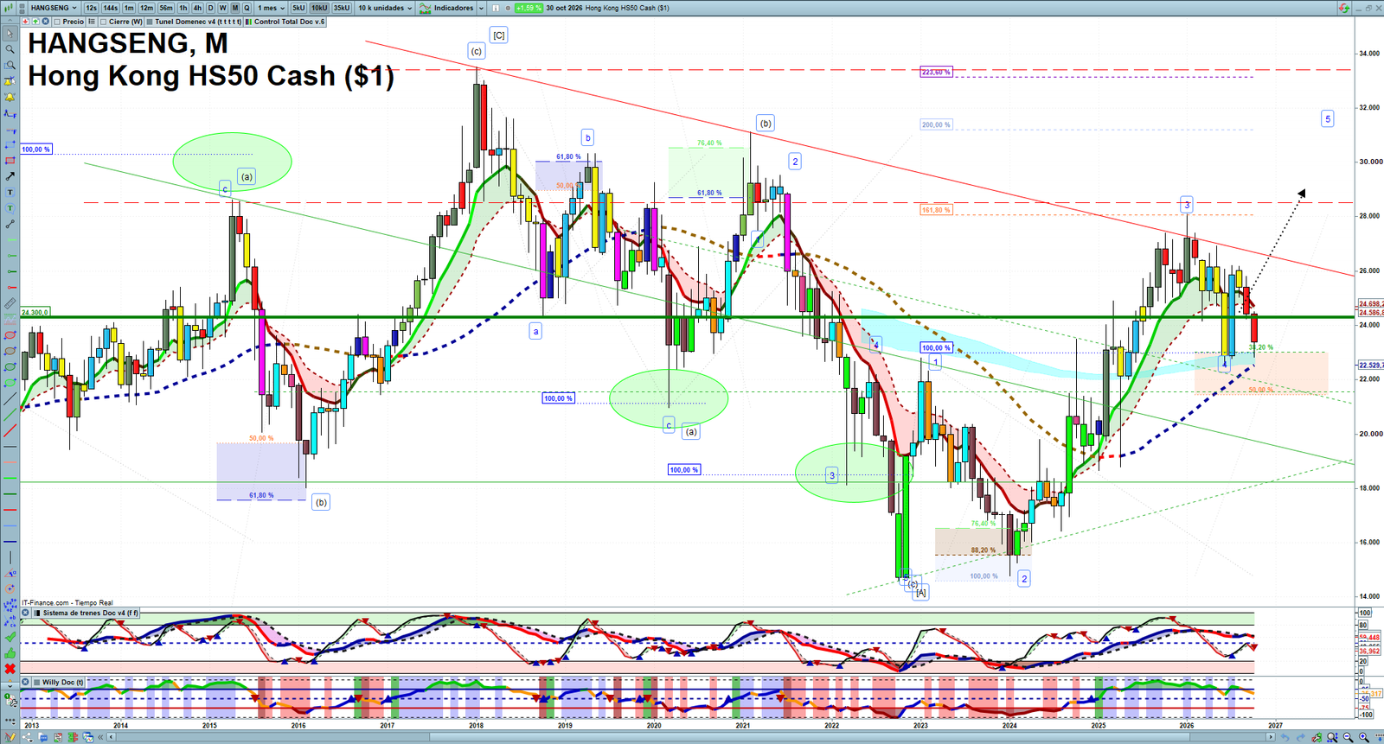
Task: Click the green thumbs-up icon
Action: pyautogui.click(x=10, y=654)
